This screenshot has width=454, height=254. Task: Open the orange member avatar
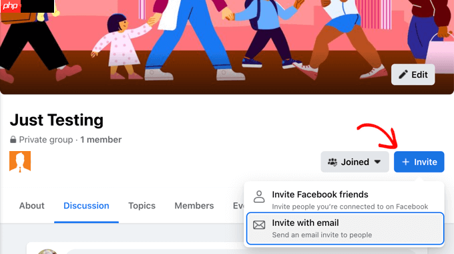(20, 162)
